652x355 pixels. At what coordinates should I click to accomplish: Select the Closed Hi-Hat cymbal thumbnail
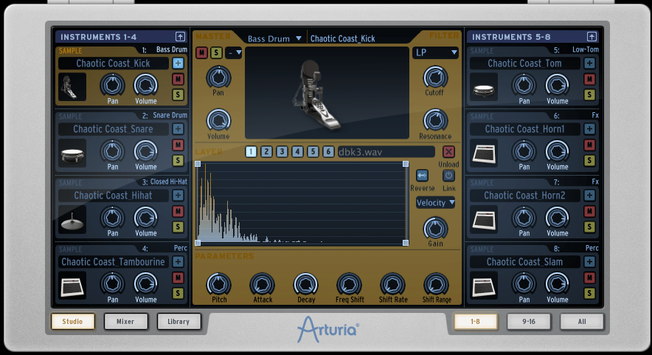pyautogui.click(x=72, y=219)
